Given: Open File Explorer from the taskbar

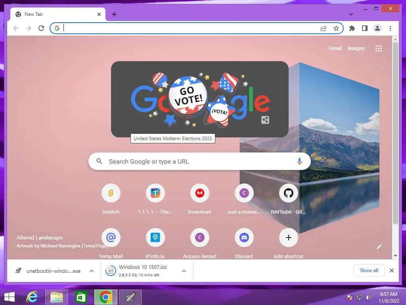Looking at the screenshot, I should (57, 297).
